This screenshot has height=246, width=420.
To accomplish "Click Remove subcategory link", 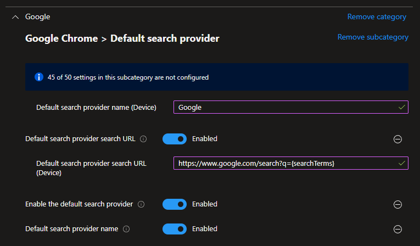I will pyautogui.click(x=373, y=37).
